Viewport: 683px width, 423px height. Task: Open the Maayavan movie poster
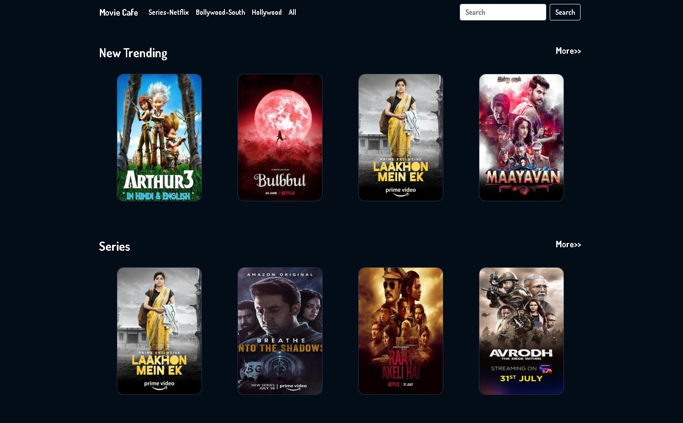click(x=521, y=138)
